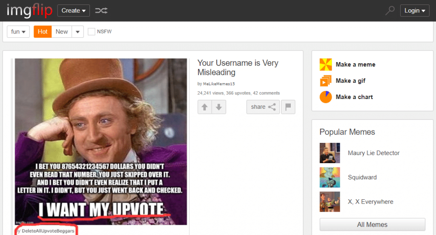Visit the MeLikeMemes15 user profile
Viewport: 436px width, 235px height.
point(219,84)
